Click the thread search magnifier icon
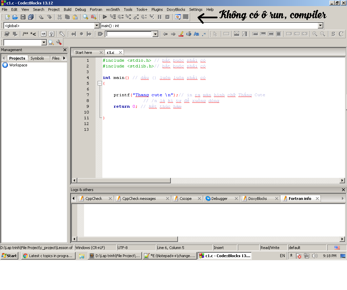Screen dimensions: 347x290 pyautogui.click(x=51, y=42)
